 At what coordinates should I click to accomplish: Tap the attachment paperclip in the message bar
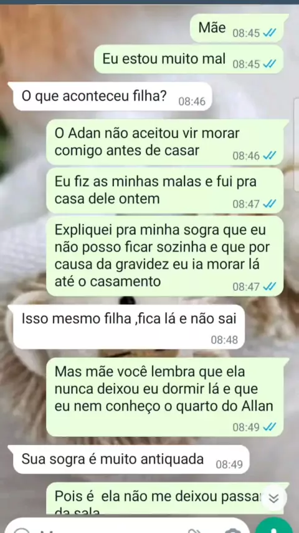[195, 531]
